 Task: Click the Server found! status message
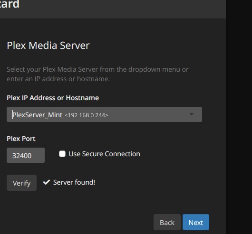(74, 182)
